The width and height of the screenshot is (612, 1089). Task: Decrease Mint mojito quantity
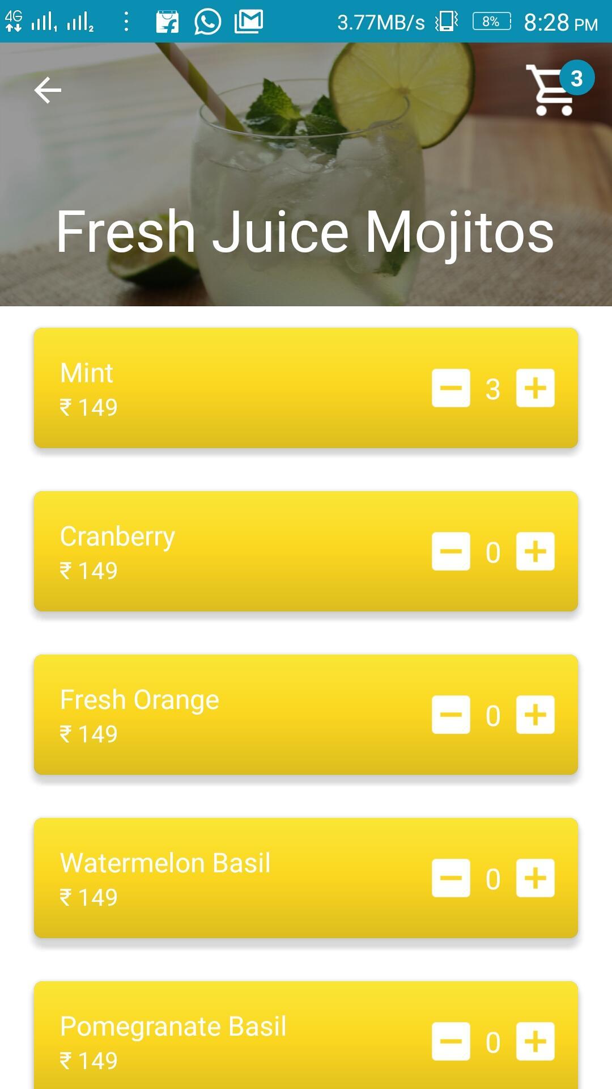click(x=451, y=389)
